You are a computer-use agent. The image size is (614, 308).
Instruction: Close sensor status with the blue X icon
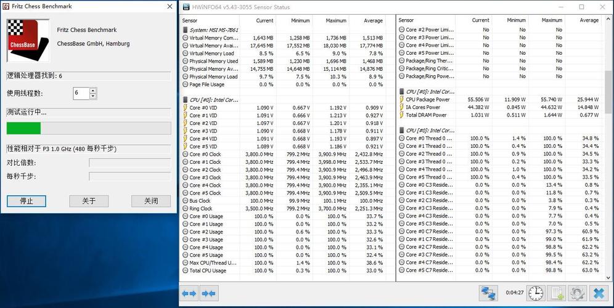[599, 293]
